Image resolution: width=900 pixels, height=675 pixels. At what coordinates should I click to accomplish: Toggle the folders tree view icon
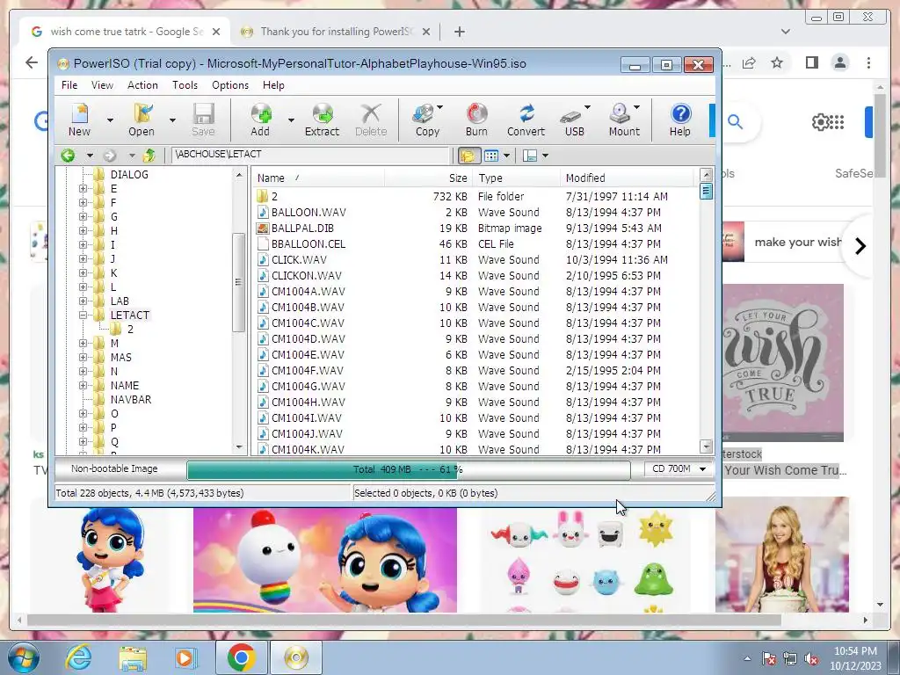click(x=468, y=156)
